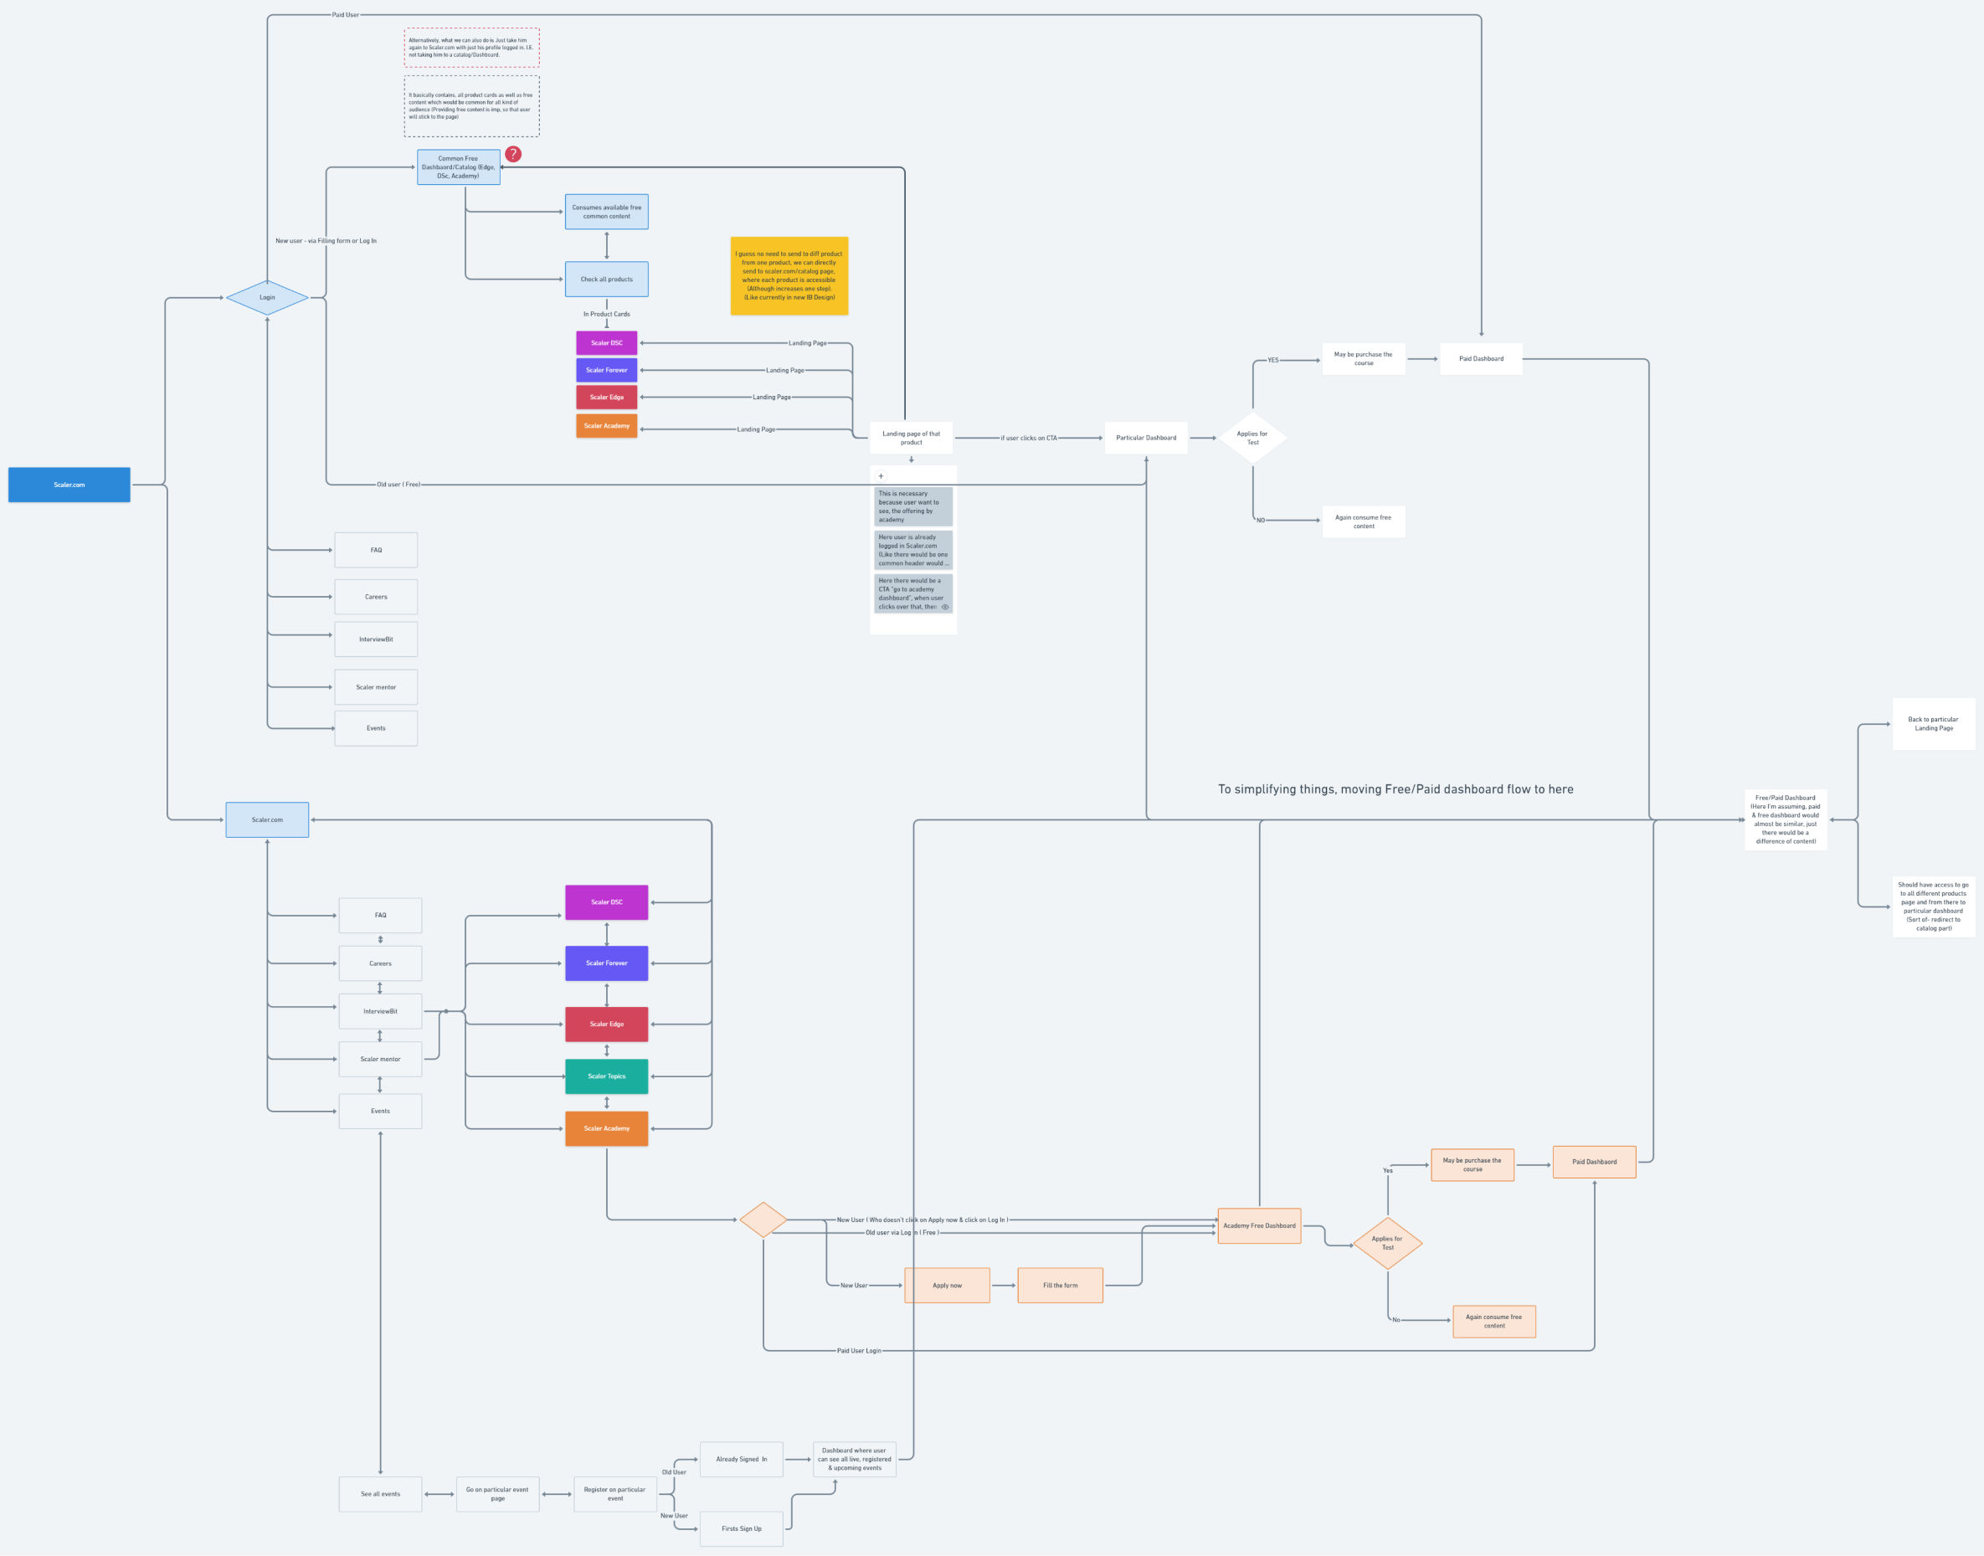The width and height of the screenshot is (1984, 1556).
Task: Select the Check all products box
Action: pyautogui.click(x=606, y=279)
